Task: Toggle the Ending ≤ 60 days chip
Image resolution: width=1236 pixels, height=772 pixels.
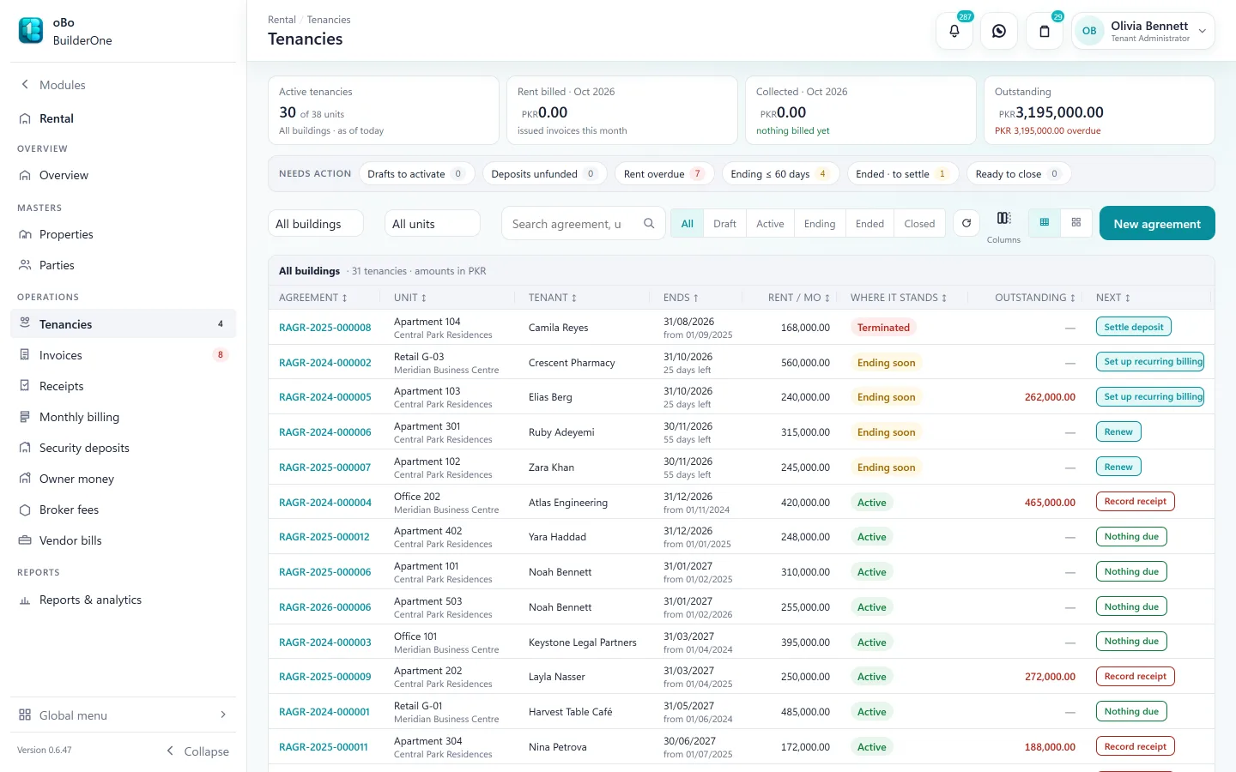Action: click(779, 174)
